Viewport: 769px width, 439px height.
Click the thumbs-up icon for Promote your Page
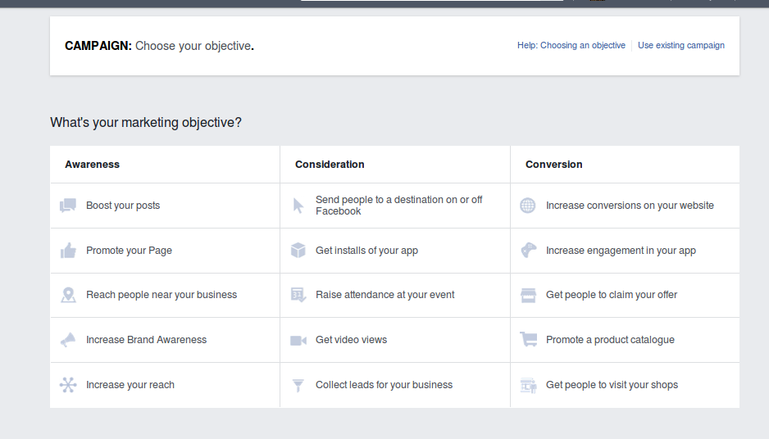(x=68, y=251)
